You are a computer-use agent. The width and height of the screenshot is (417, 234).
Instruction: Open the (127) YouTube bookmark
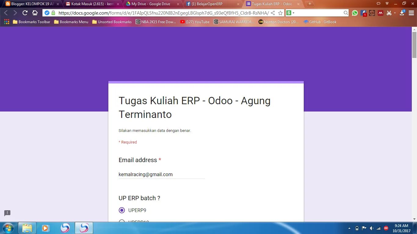[x=195, y=22]
